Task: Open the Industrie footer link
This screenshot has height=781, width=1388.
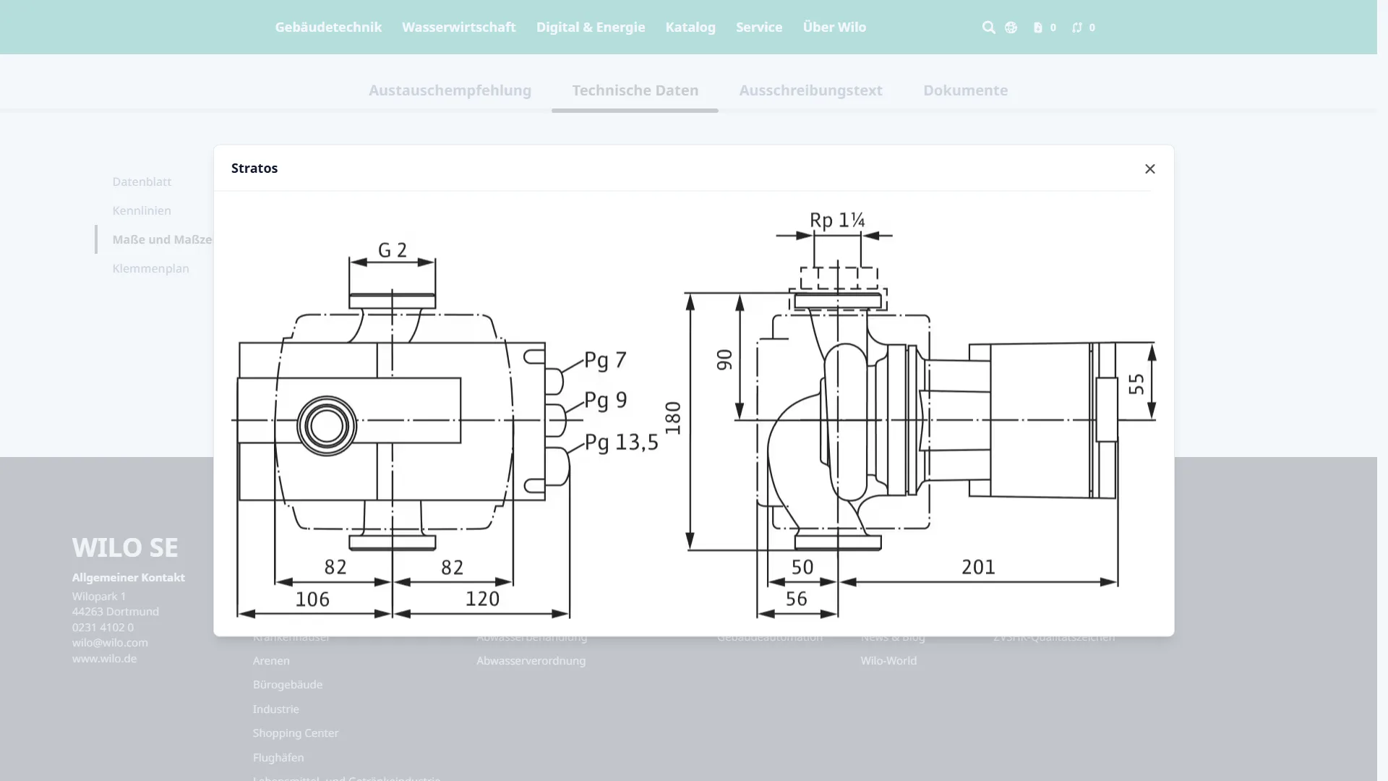Action: click(x=276, y=709)
